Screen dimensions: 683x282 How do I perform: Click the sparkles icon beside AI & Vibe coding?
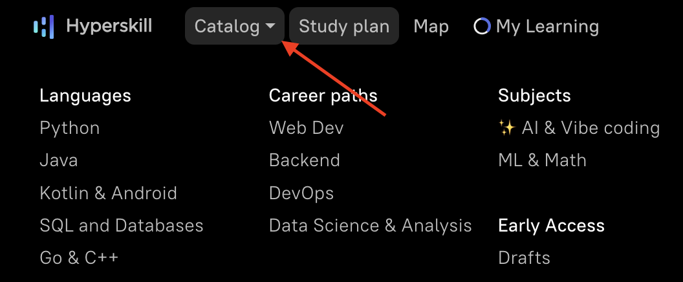click(x=506, y=128)
